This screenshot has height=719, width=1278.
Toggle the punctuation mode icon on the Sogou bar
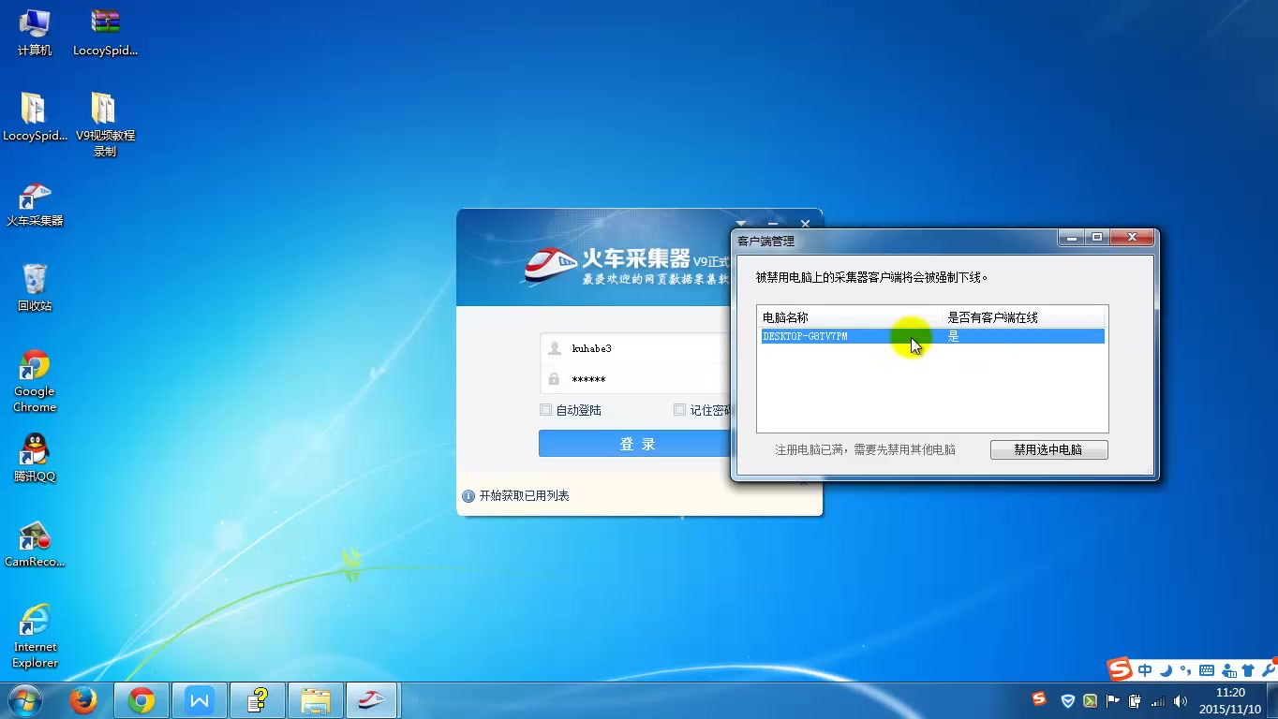tap(1186, 670)
